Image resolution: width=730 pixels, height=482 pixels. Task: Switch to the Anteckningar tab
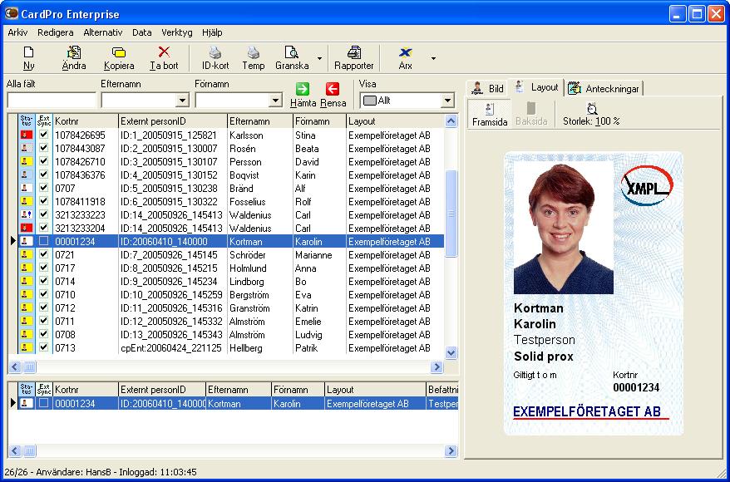tap(604, 88)
